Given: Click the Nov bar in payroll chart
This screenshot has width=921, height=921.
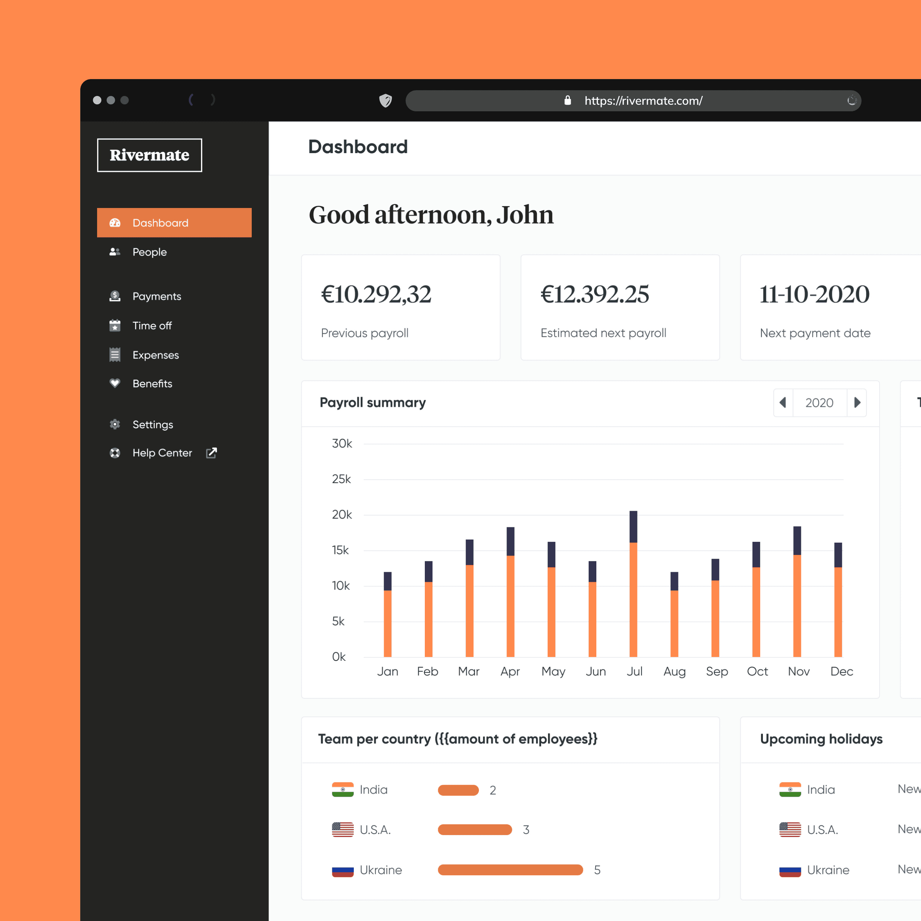Looking at the screenshot, I should (797, 592).
